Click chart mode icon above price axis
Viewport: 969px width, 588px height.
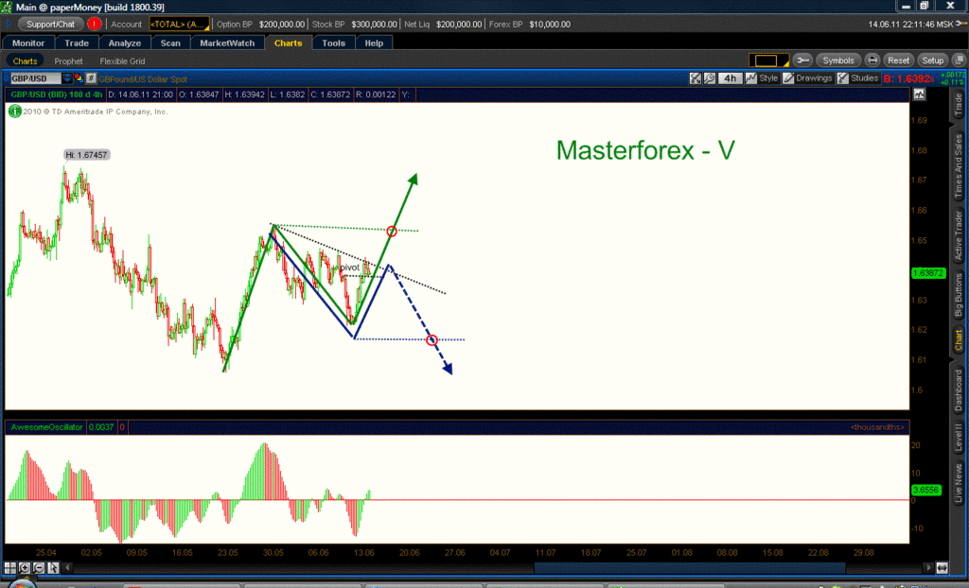[920, 95]
